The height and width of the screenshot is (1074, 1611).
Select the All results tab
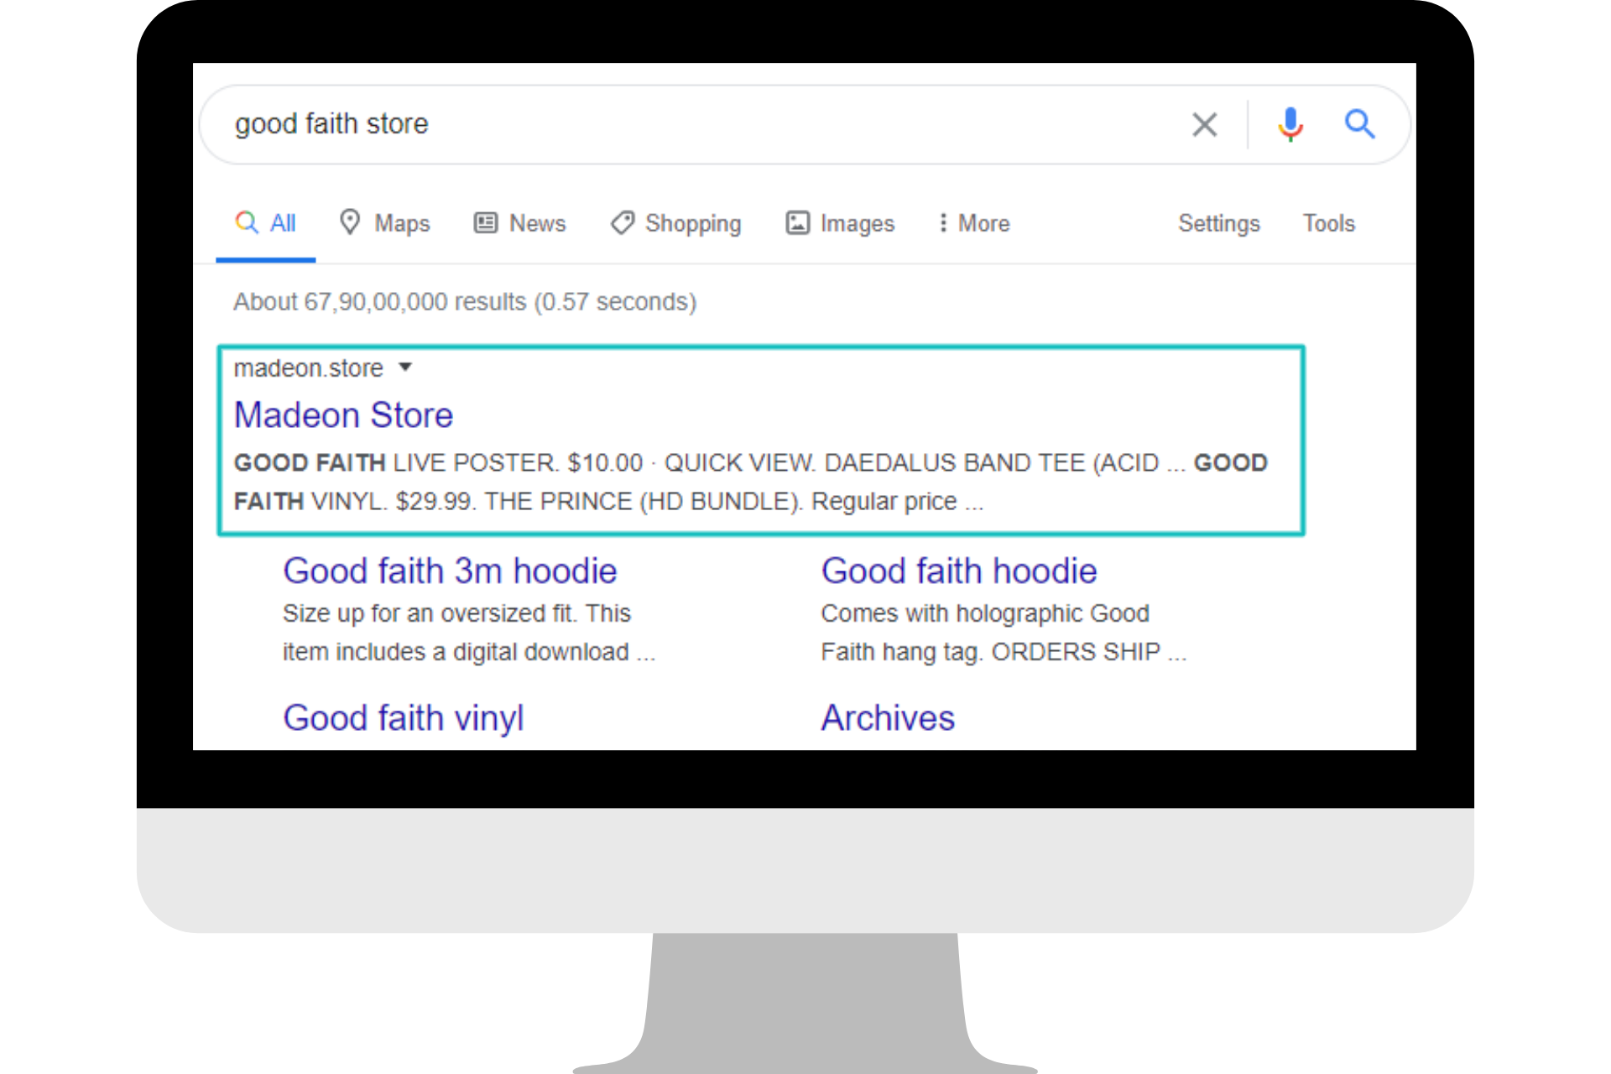tap(265, 223)
